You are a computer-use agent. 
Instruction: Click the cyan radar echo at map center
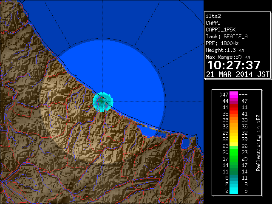pyautogui.click(x=103, y=102)
